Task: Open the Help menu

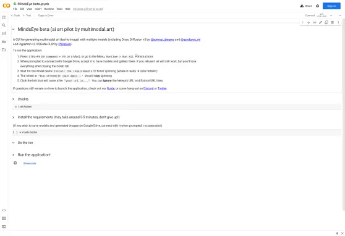Action: point(67,9)
